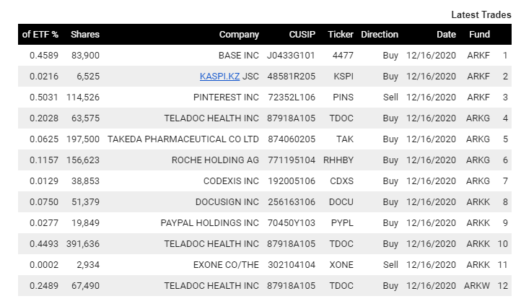Screen dimensions: 521x304
Task: Select the PAYPAL HOLDINGS INC cell
Action: click(210, 223)
